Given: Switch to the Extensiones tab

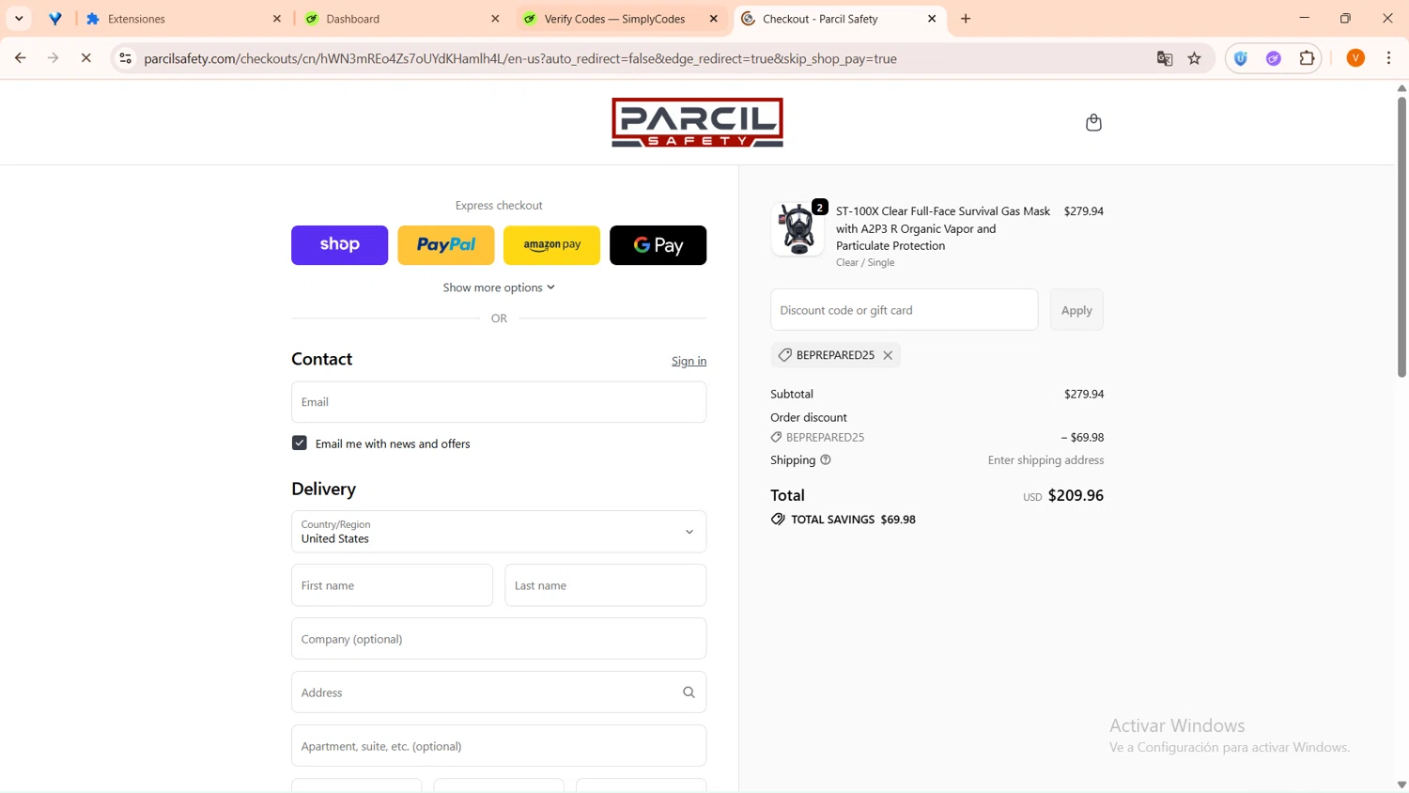Looking at the screenshot, I should click(x=183, y=19).
